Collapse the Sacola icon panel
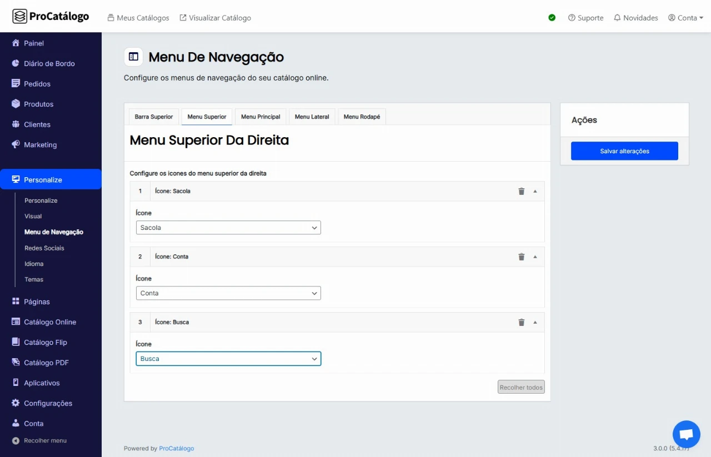Viewport: 711px width, 457px height. click(x=535, y=191)
